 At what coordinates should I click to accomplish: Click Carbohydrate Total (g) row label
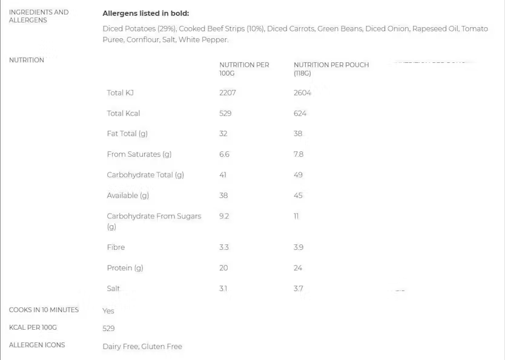click(x=145, y=175)
